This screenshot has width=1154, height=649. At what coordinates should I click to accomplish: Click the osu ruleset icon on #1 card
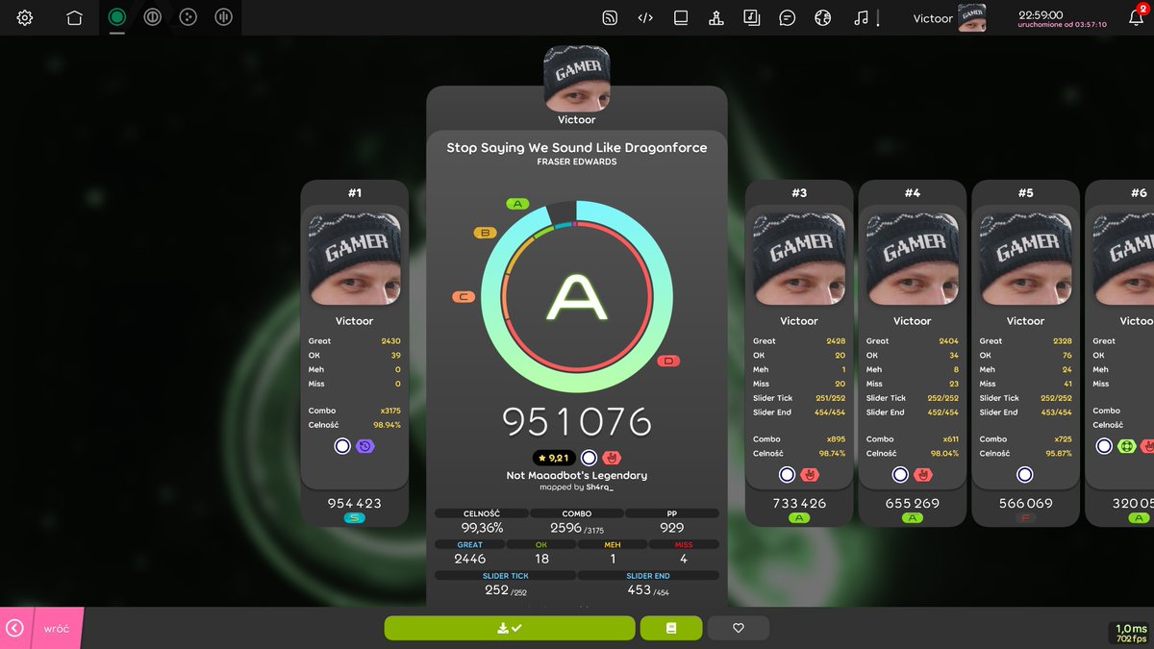342,446
